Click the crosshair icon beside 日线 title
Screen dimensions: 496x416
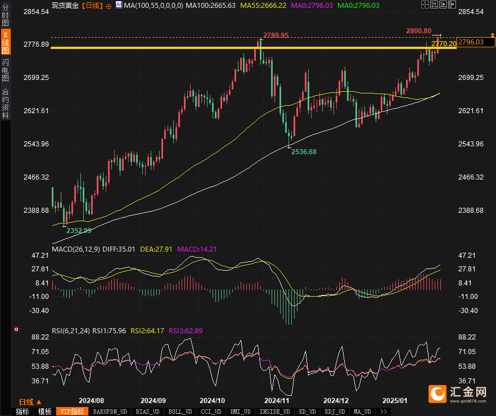[109, 5]
